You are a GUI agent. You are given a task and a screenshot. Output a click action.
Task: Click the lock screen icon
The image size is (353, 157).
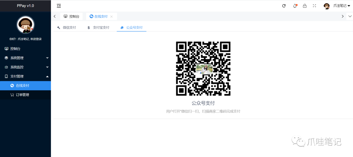(305, 6)
